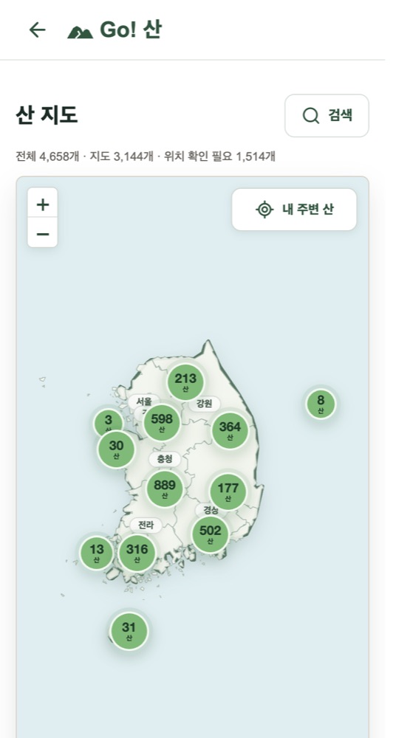
Task: Zoom out the map with minus
Action: 42,233
